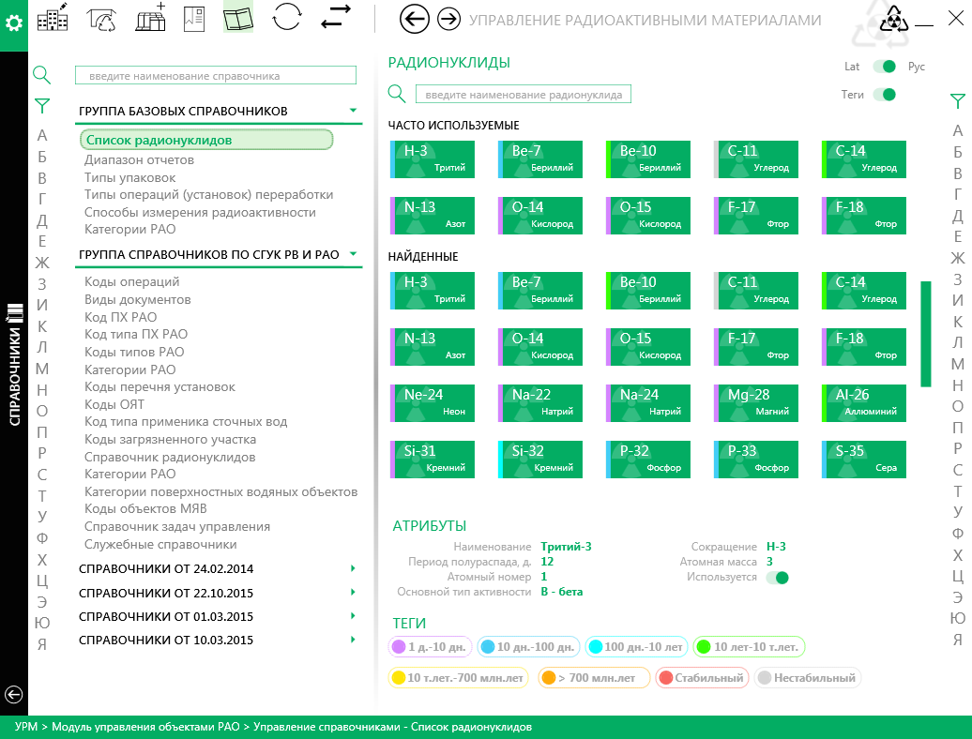Expand СПРАВОЧНИКИ ОТ 01.03.2015 arrow
The image size is (972, 739).
tap(353, 616)
